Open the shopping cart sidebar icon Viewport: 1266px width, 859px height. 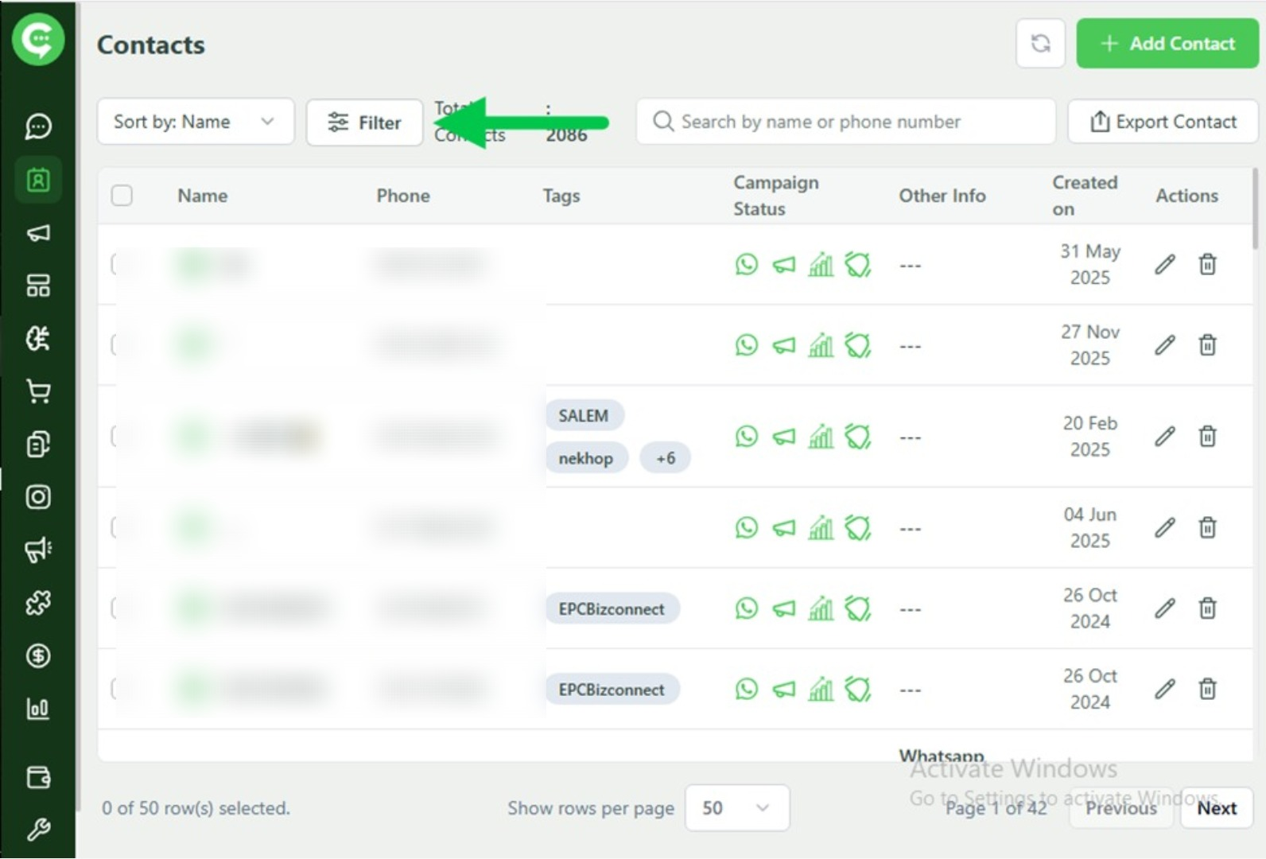click(38, 391)
